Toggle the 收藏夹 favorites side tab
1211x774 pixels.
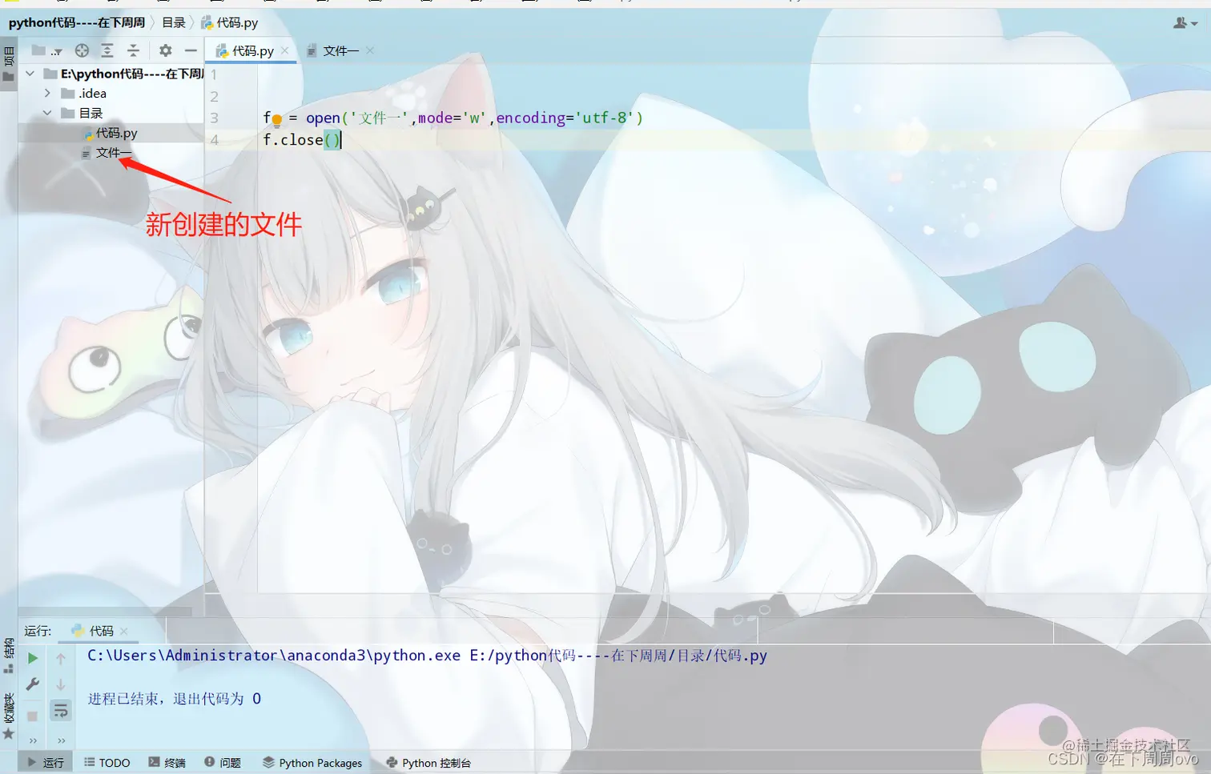[9, 716]
